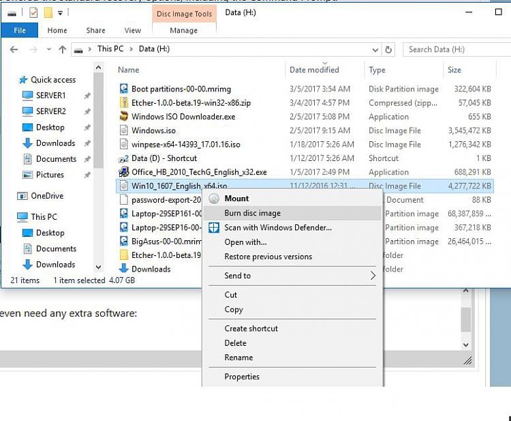The height and width of the screenshot is (421, 511).
Task: Select SERVER2 in Quick access
Action: point(51,111)
